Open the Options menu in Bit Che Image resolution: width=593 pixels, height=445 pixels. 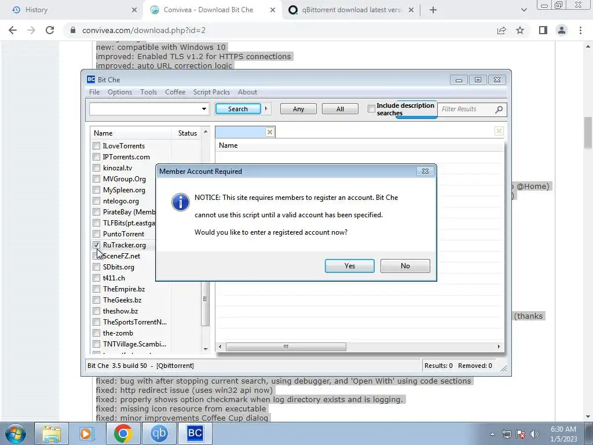tap(120, 92)
